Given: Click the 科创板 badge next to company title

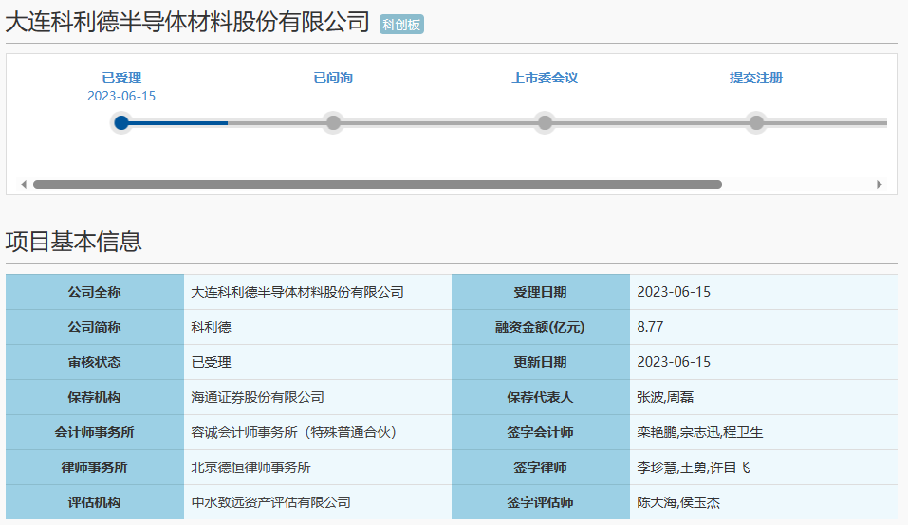Looking at the screenshot, I should click(401, 25).
